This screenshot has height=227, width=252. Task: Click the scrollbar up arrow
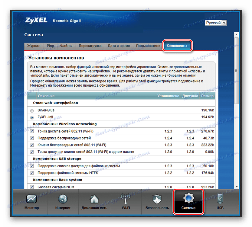coord(236,35)
